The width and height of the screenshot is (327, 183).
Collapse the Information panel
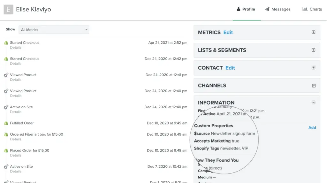click(313, 102)
